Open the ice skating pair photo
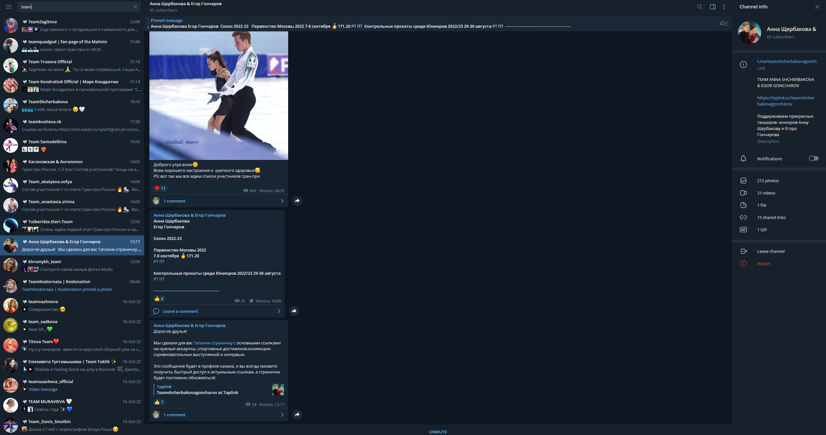The image size is (826, 435). (x=218, y=95)
